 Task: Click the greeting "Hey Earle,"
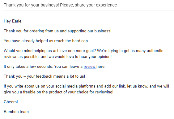pos(13,21)
